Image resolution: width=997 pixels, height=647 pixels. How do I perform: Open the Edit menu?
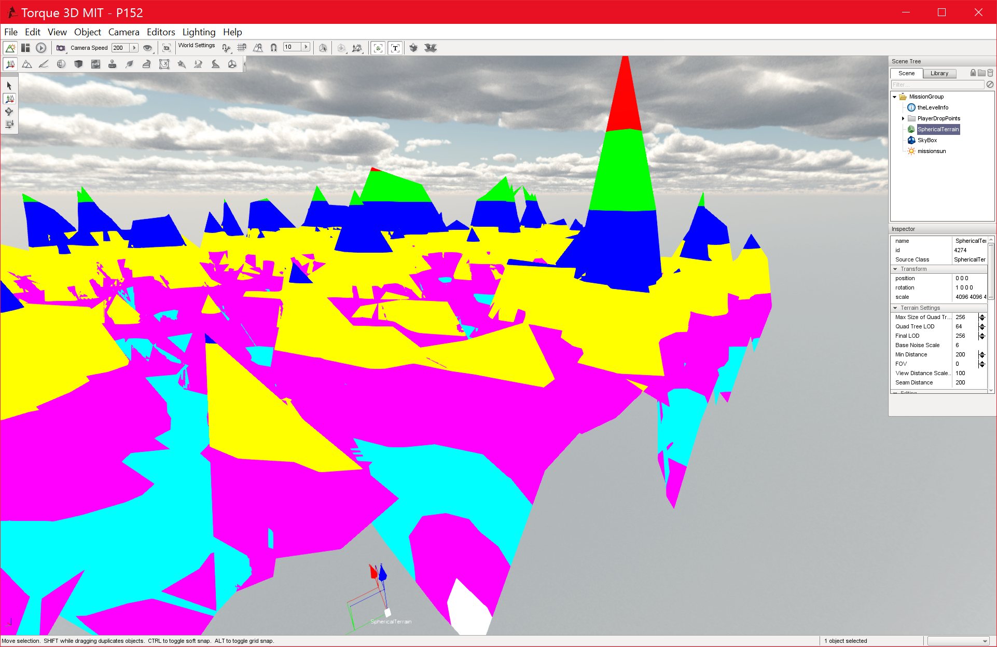[33, 32]
